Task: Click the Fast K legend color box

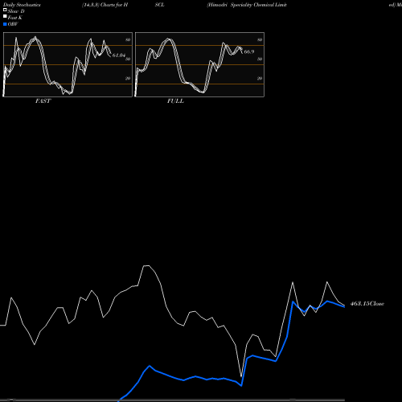Action: (5, 17)
